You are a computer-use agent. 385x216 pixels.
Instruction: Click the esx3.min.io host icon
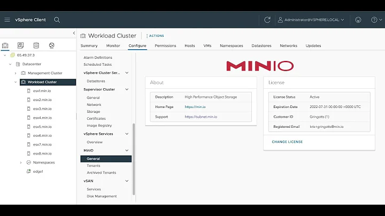point(28,109)
